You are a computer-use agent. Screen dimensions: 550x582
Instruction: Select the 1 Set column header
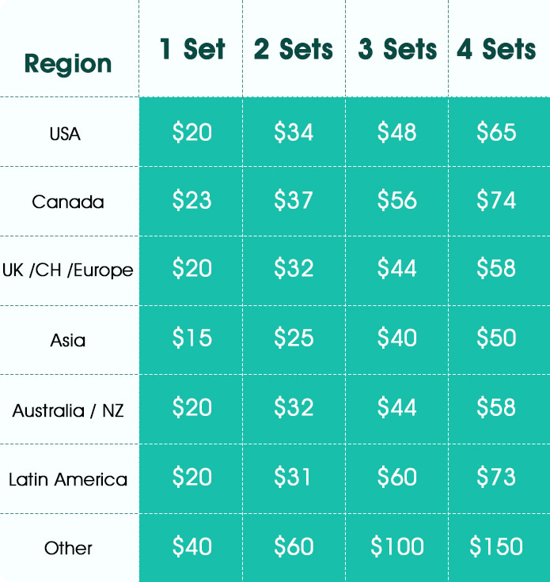tap(192, 49)
